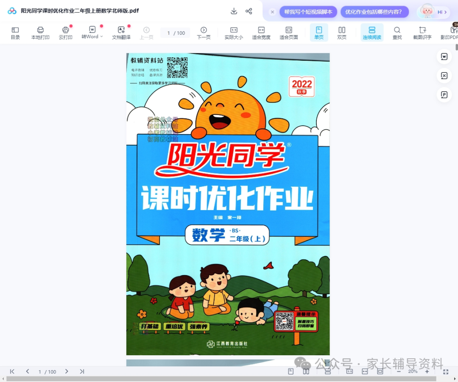Zoom in with the plus button
The height and width of the screenshot is (382, 458).
427,371
